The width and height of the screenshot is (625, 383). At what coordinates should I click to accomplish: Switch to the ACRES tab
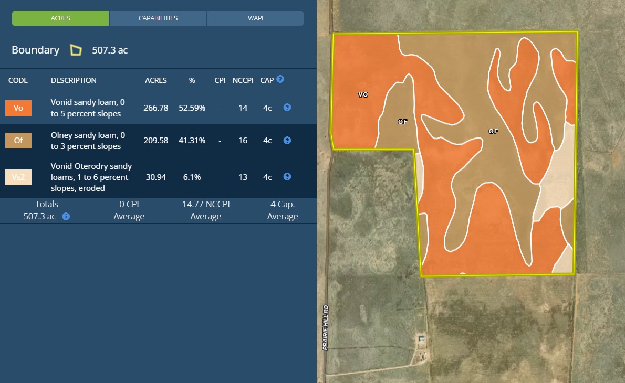pos(60,18)
